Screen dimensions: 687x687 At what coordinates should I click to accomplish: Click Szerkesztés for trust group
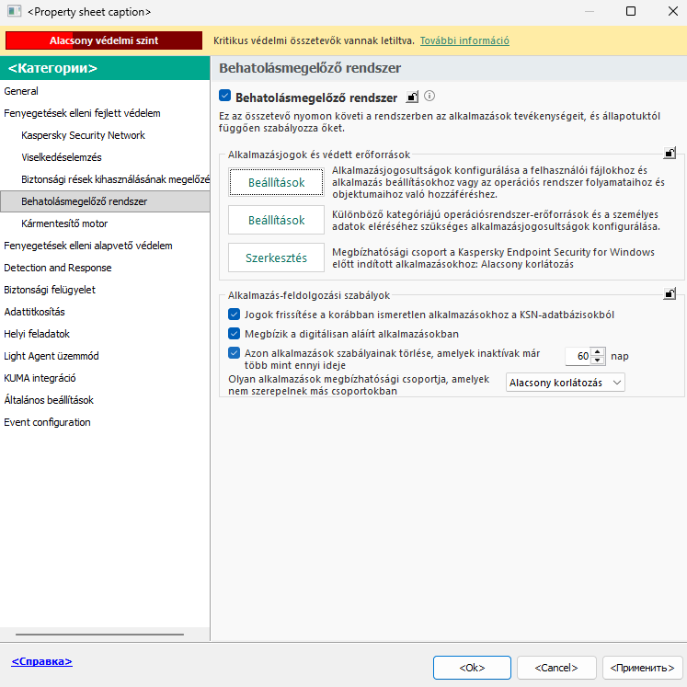tap(276, 258)
